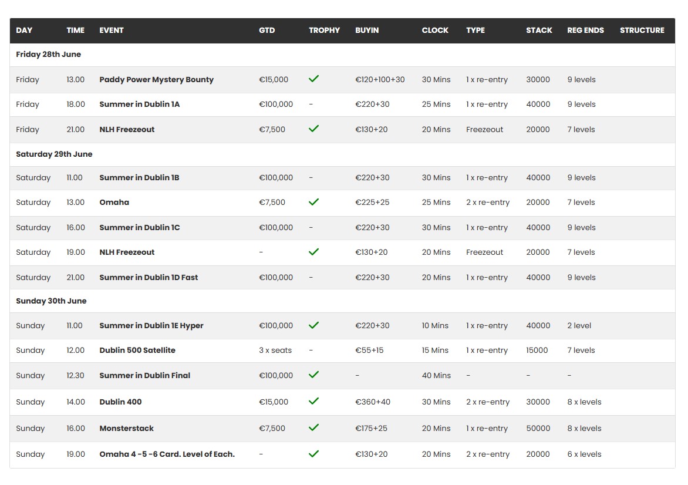Click the Saturday NLH Freezeout trophy checkmark

(x=313, y=252)
